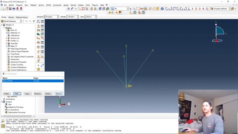Open the Part dropdown showing Beams
The width and height of the screenshot is (238, 134).
91,17
